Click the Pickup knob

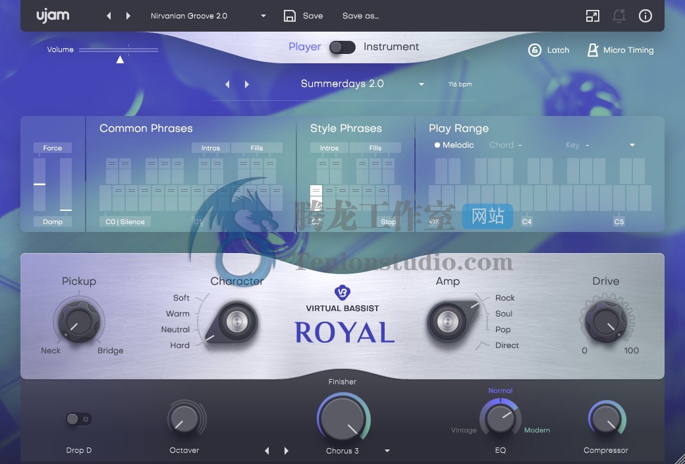click(x=79, y=322)
